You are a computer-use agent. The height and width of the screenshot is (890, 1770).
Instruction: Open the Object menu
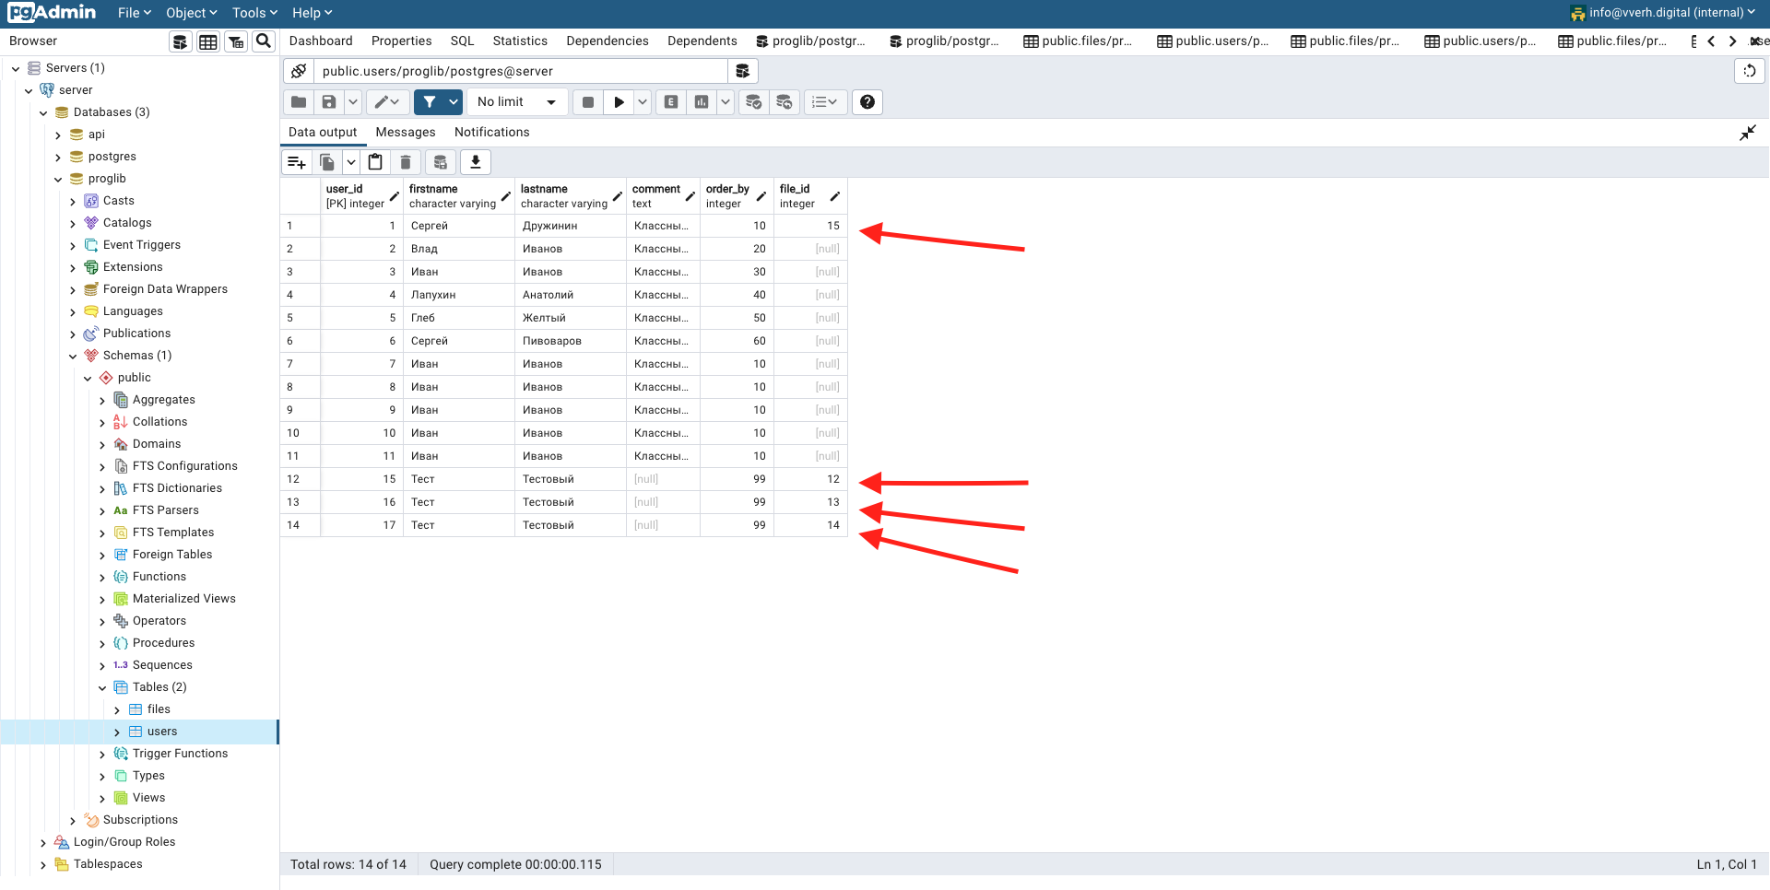pyautogui.click(x=191, y=13)
